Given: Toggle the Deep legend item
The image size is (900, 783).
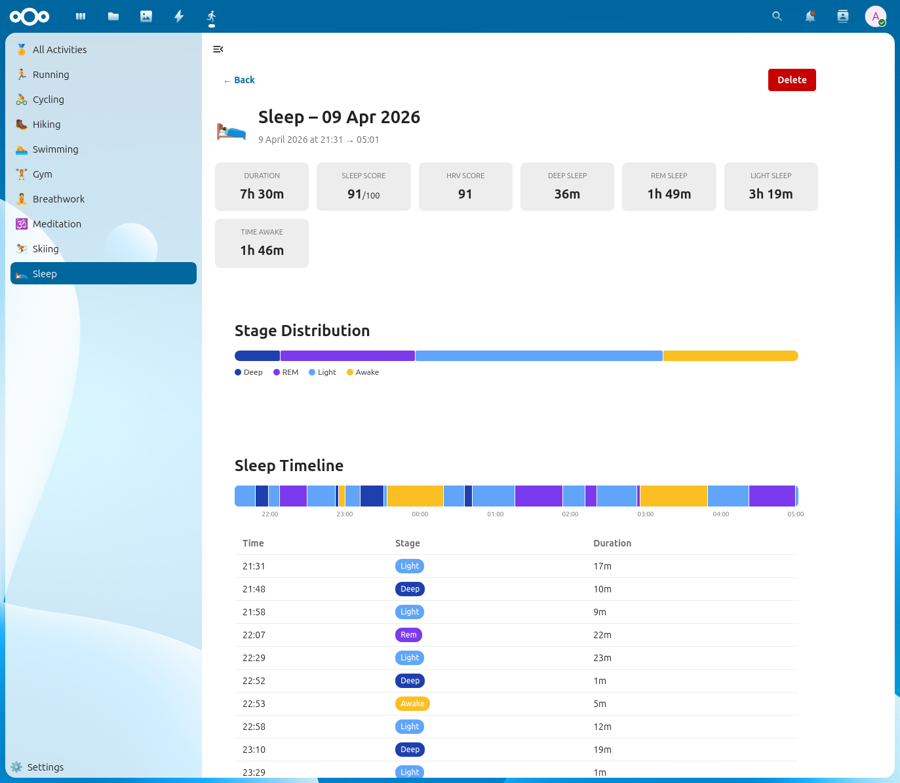Looking at the screenshot, I should tap(248, 372).
